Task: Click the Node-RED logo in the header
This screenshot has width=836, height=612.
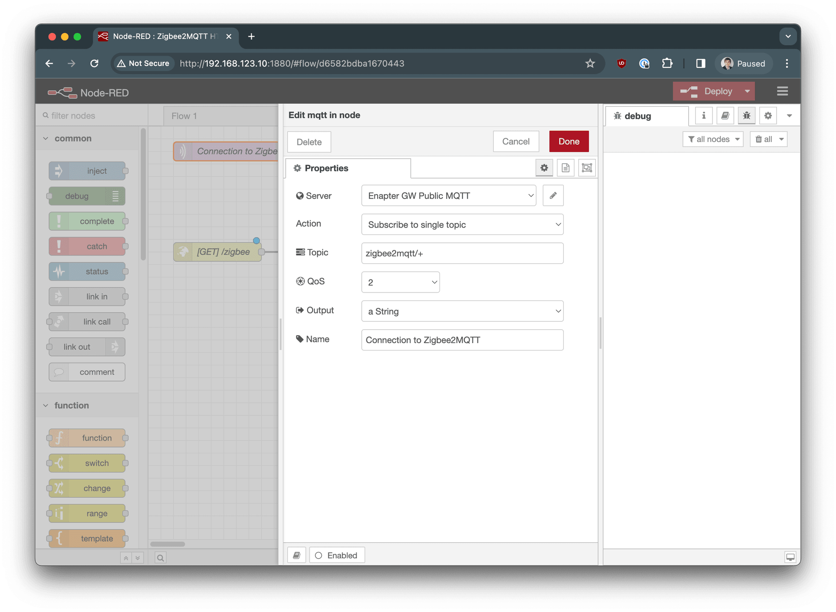Action: 63,92
